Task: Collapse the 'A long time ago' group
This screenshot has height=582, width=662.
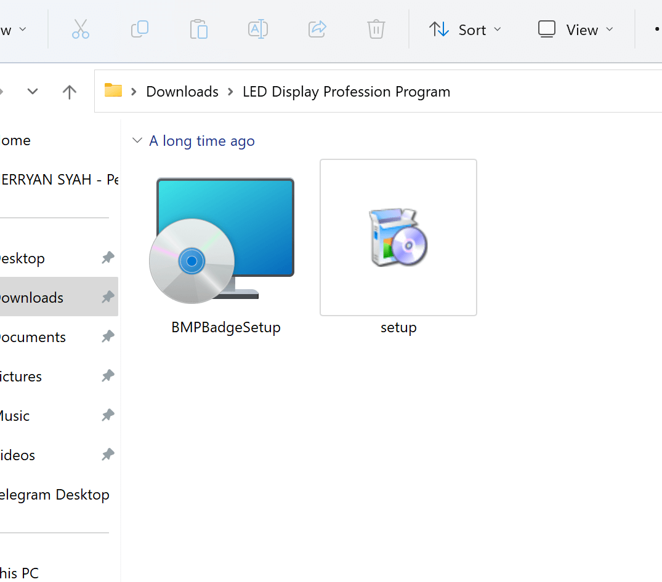Action: [x=137, y=141]
